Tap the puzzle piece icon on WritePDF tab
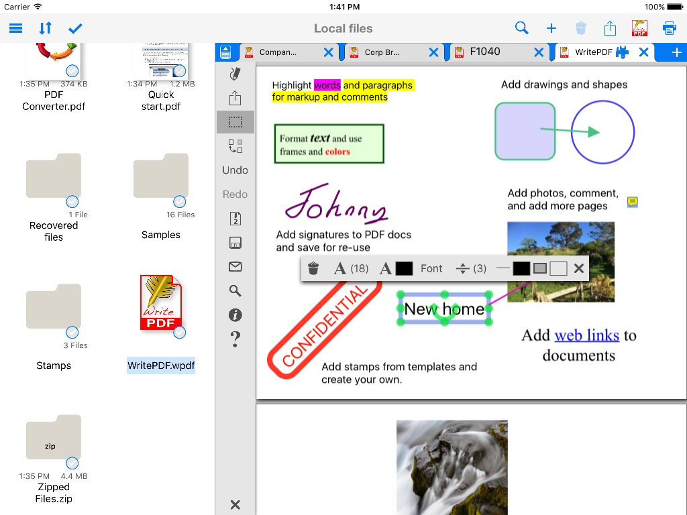The image size is (687, 515). (622, 52)
